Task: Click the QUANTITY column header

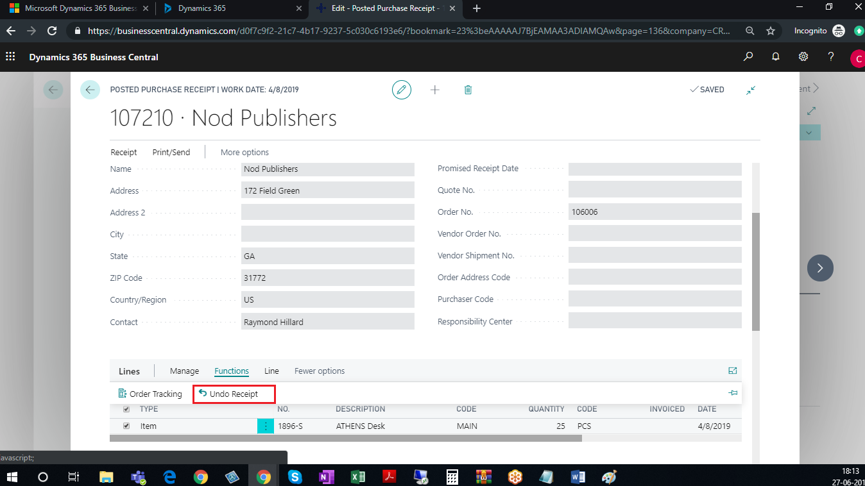Action: point(546,409)
